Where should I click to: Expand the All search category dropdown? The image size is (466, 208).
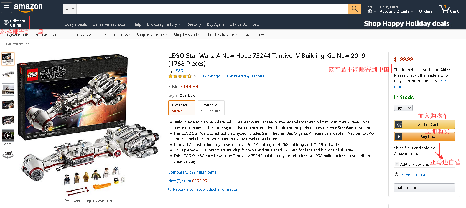pos(70,9)
